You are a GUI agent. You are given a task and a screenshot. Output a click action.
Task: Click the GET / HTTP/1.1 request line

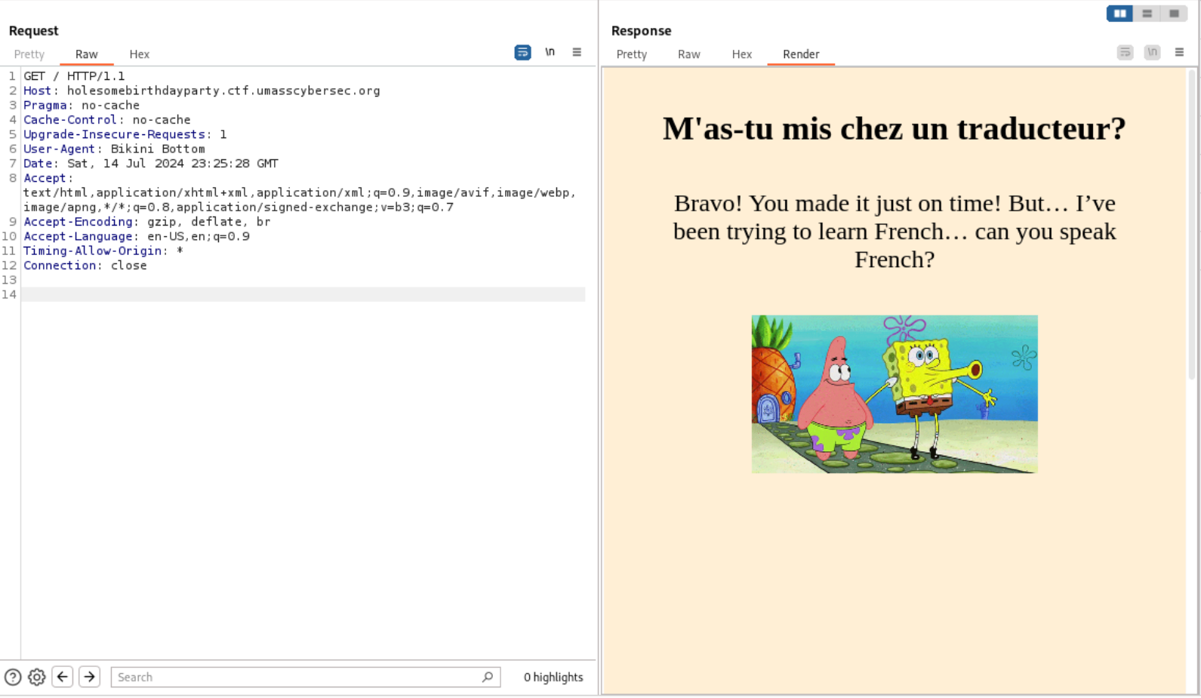tap(74, 76)
